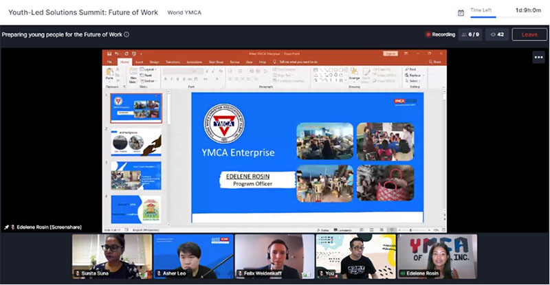550x285 pixels.
Task: Open the three-dot more options menu
Action: tap(539, 57)
